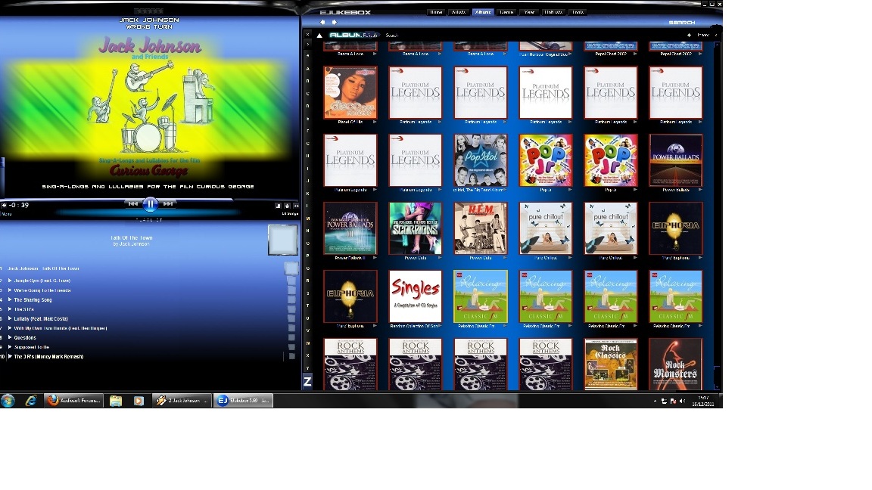Open the R.E.M. album cover
Viewport: 872px width, 490px height.
click(481, 228)
